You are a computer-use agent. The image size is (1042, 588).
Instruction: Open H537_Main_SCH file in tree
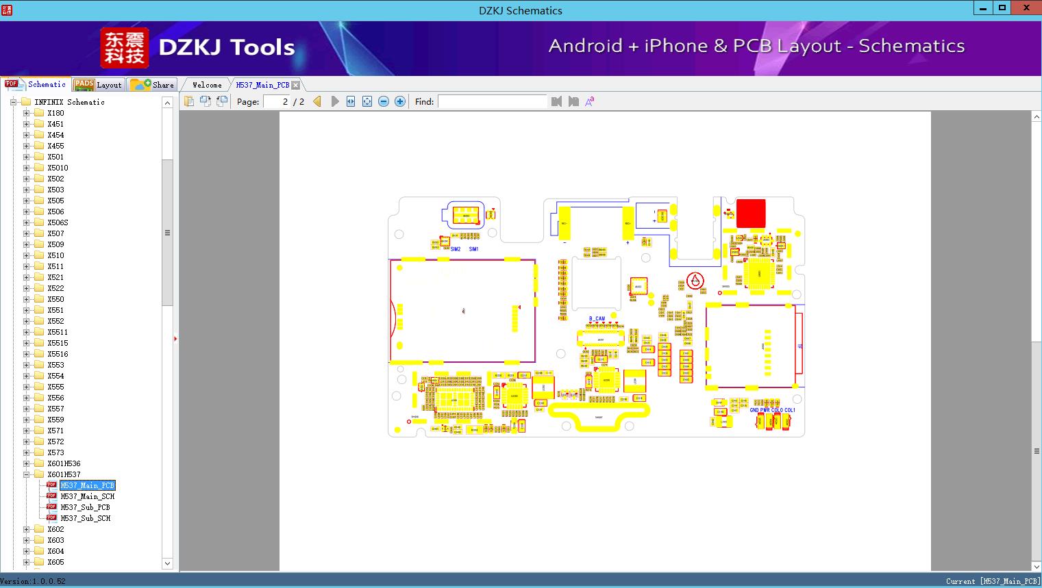pos(88,496)
